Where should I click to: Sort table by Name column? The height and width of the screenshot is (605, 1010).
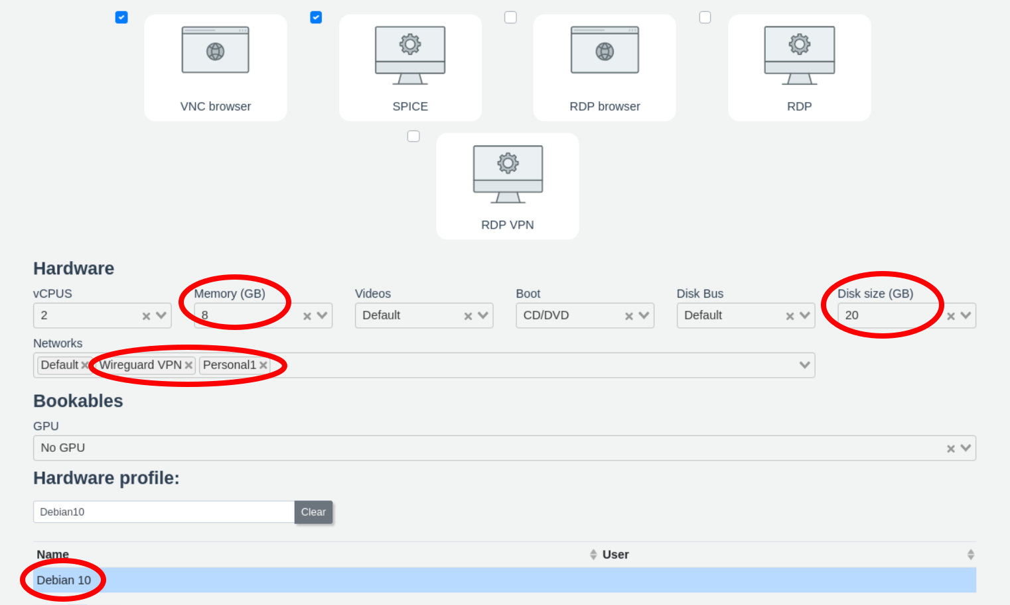tap(53, 555)
